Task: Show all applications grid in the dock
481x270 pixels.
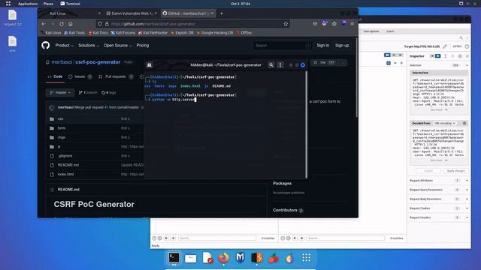Action: point(306,258)
